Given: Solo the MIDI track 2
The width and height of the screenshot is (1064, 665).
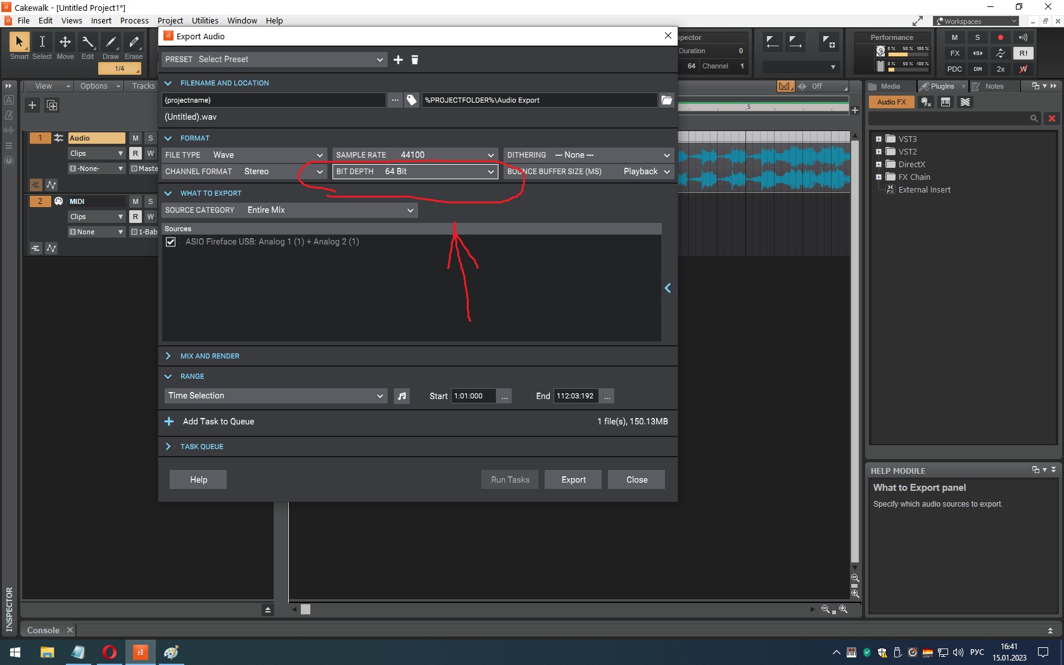Looking at the screenshot, I should coord(150,201).
